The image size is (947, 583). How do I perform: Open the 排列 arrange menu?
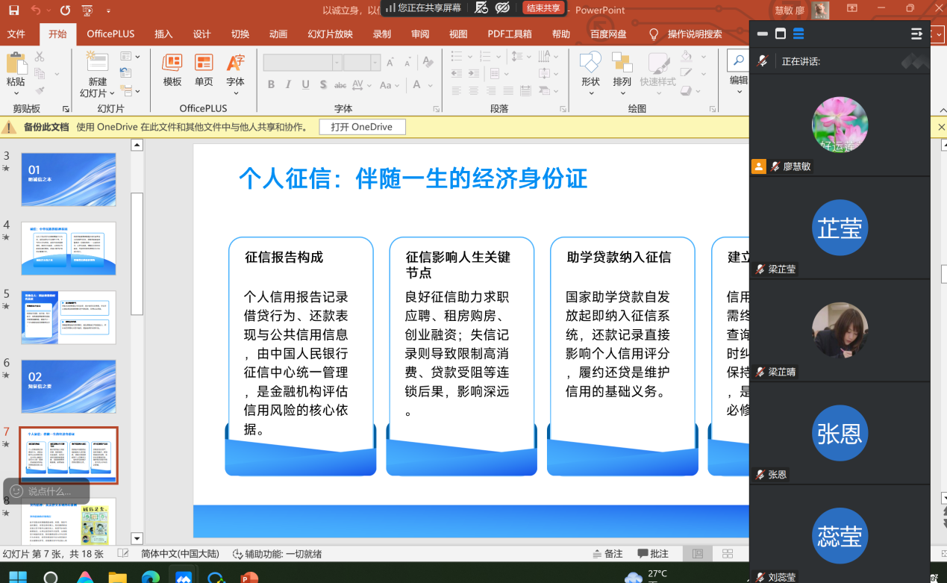click(622, 73)
